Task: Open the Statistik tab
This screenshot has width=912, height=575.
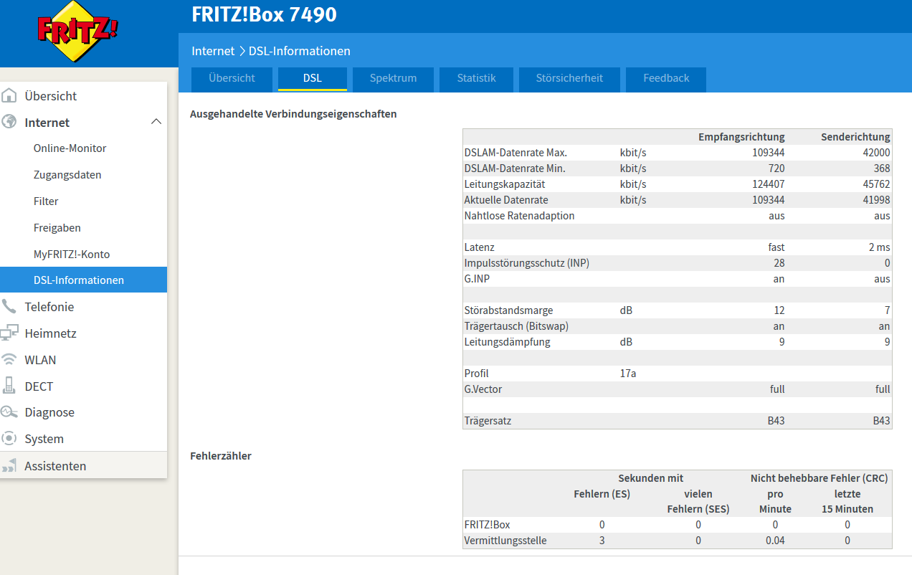Action: pyautogui.click(x=476, y=78)
